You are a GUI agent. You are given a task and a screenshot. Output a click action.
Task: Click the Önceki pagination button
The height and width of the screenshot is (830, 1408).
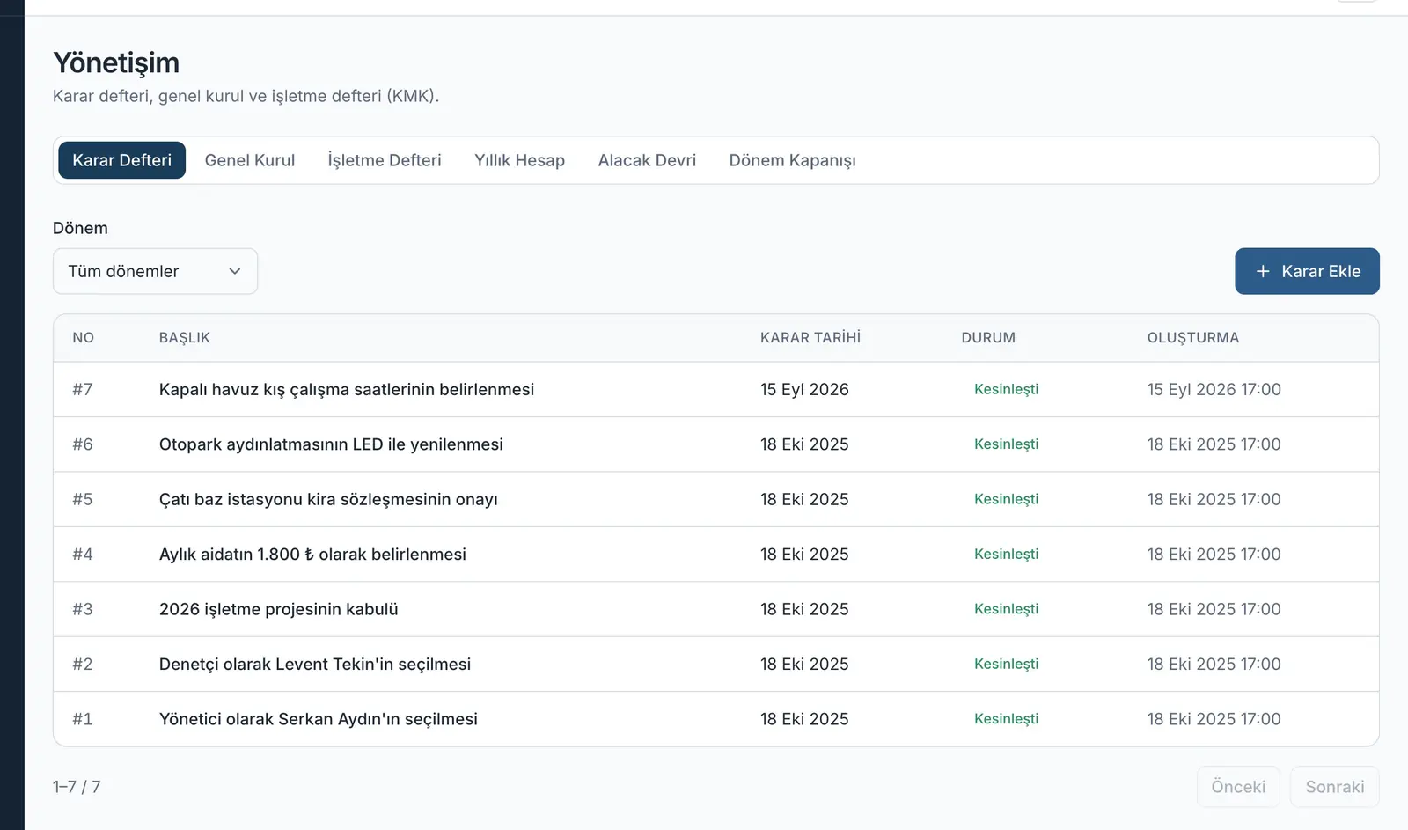point(1238,787)
